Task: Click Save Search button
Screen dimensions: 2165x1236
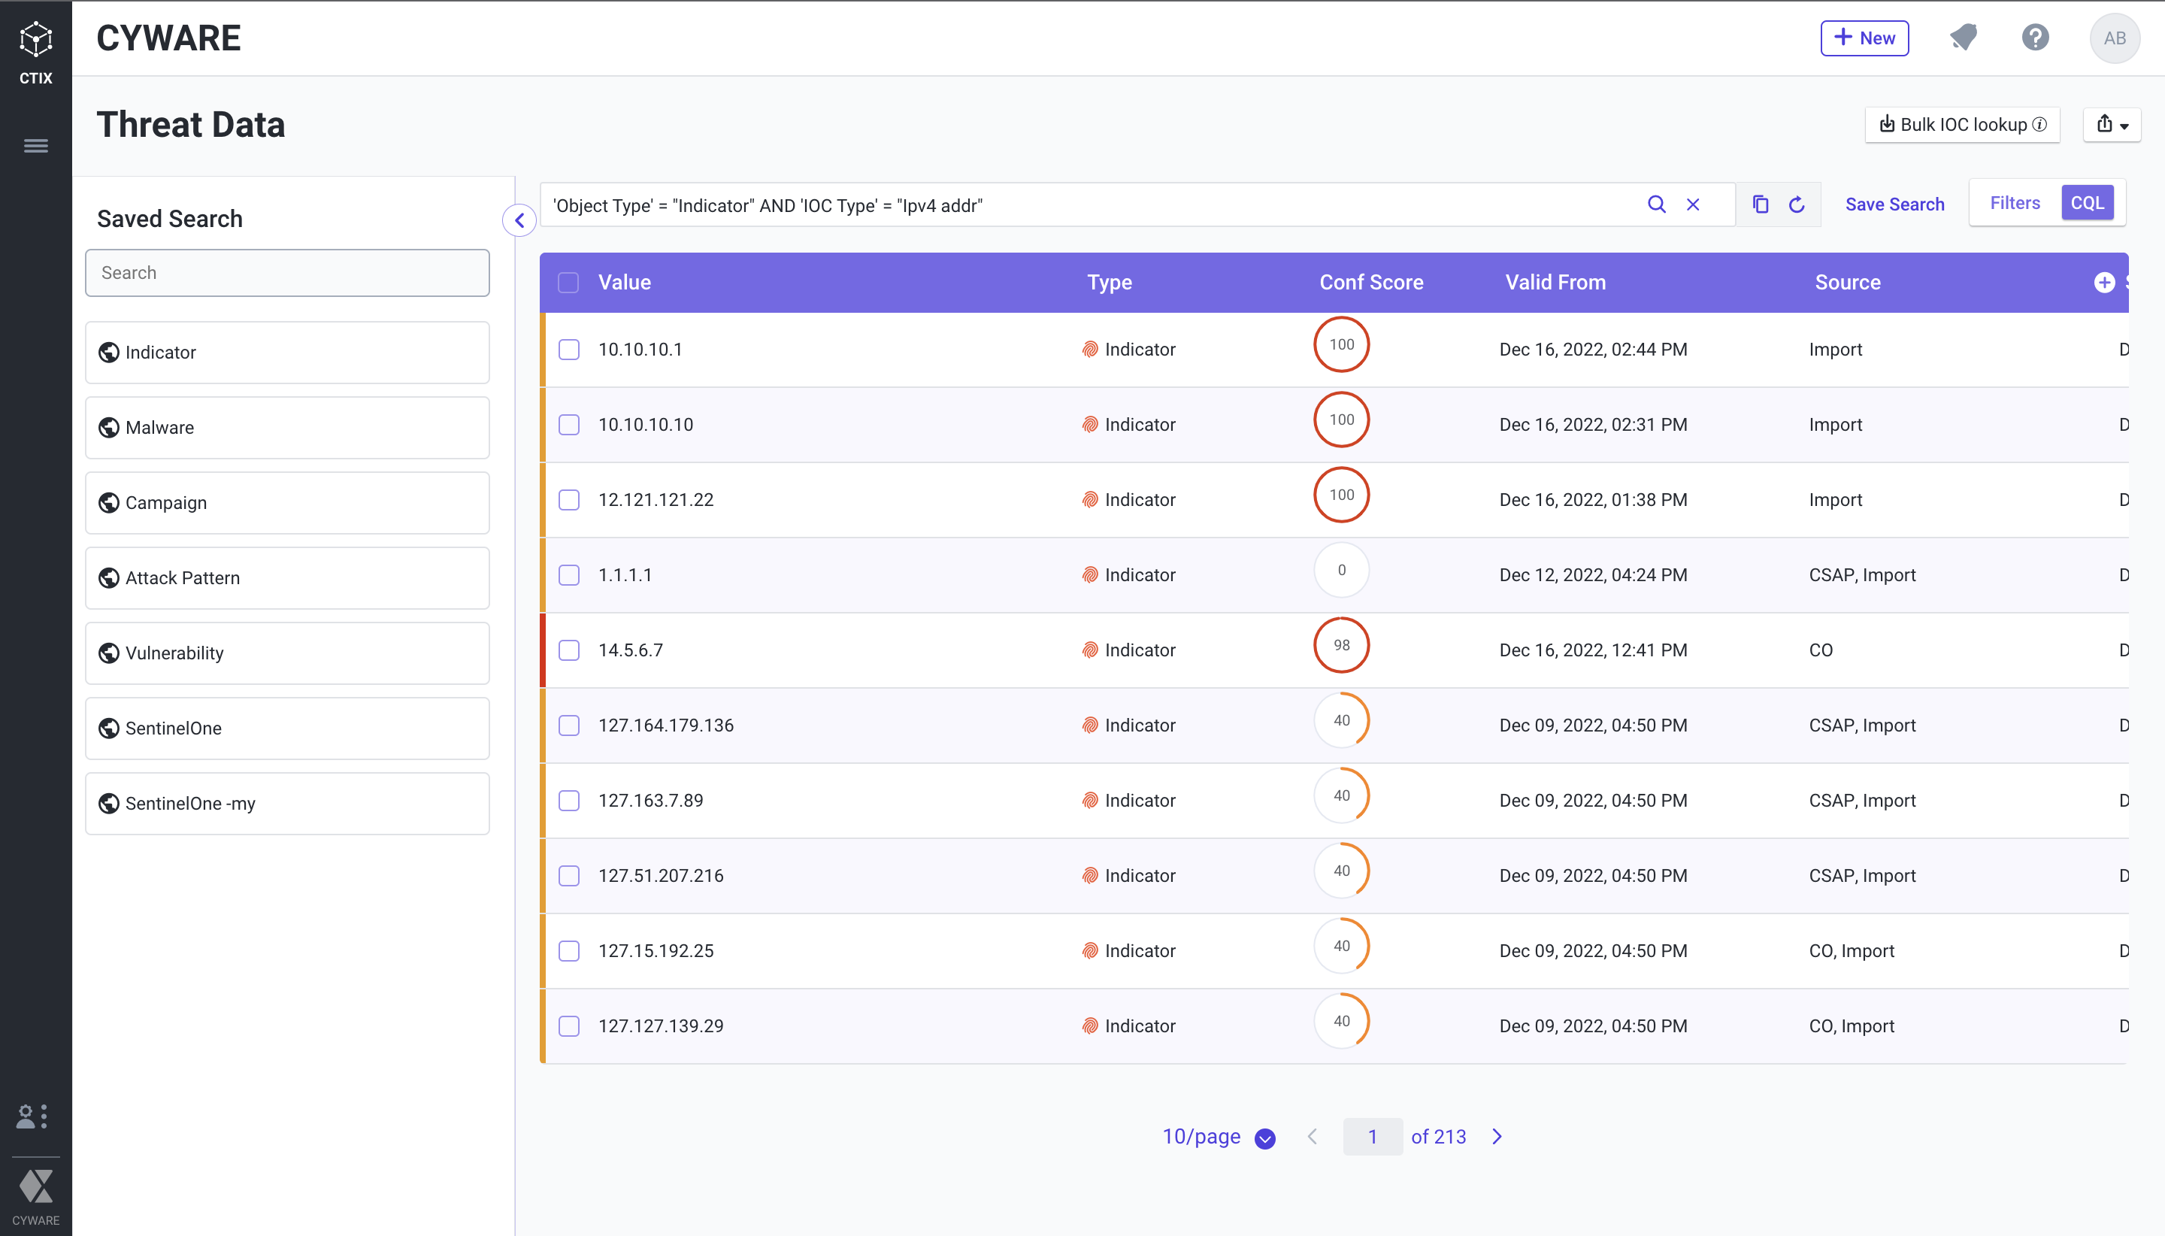Action: point(1896,202)
